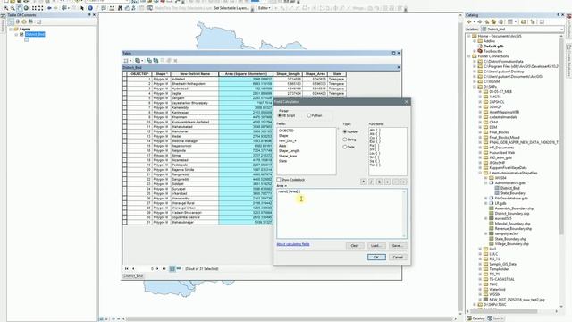
Task: Enable Show Codeblock checkbox
Action: tap(279, 180)
